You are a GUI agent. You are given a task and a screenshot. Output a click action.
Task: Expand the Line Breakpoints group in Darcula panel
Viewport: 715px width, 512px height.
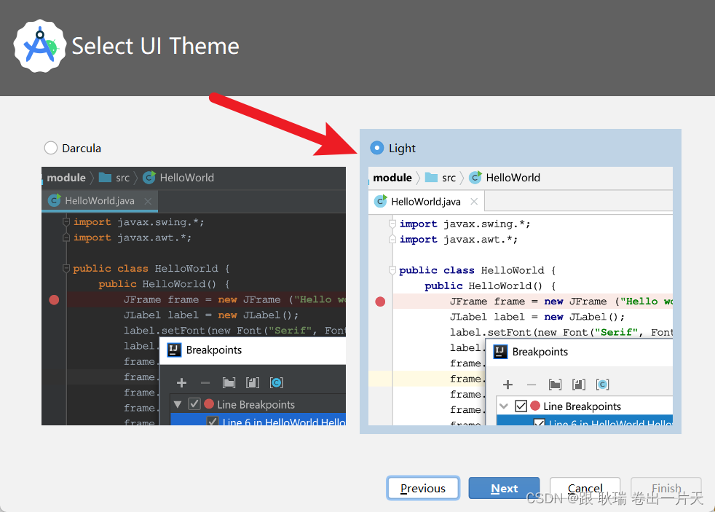pos(177,403)
